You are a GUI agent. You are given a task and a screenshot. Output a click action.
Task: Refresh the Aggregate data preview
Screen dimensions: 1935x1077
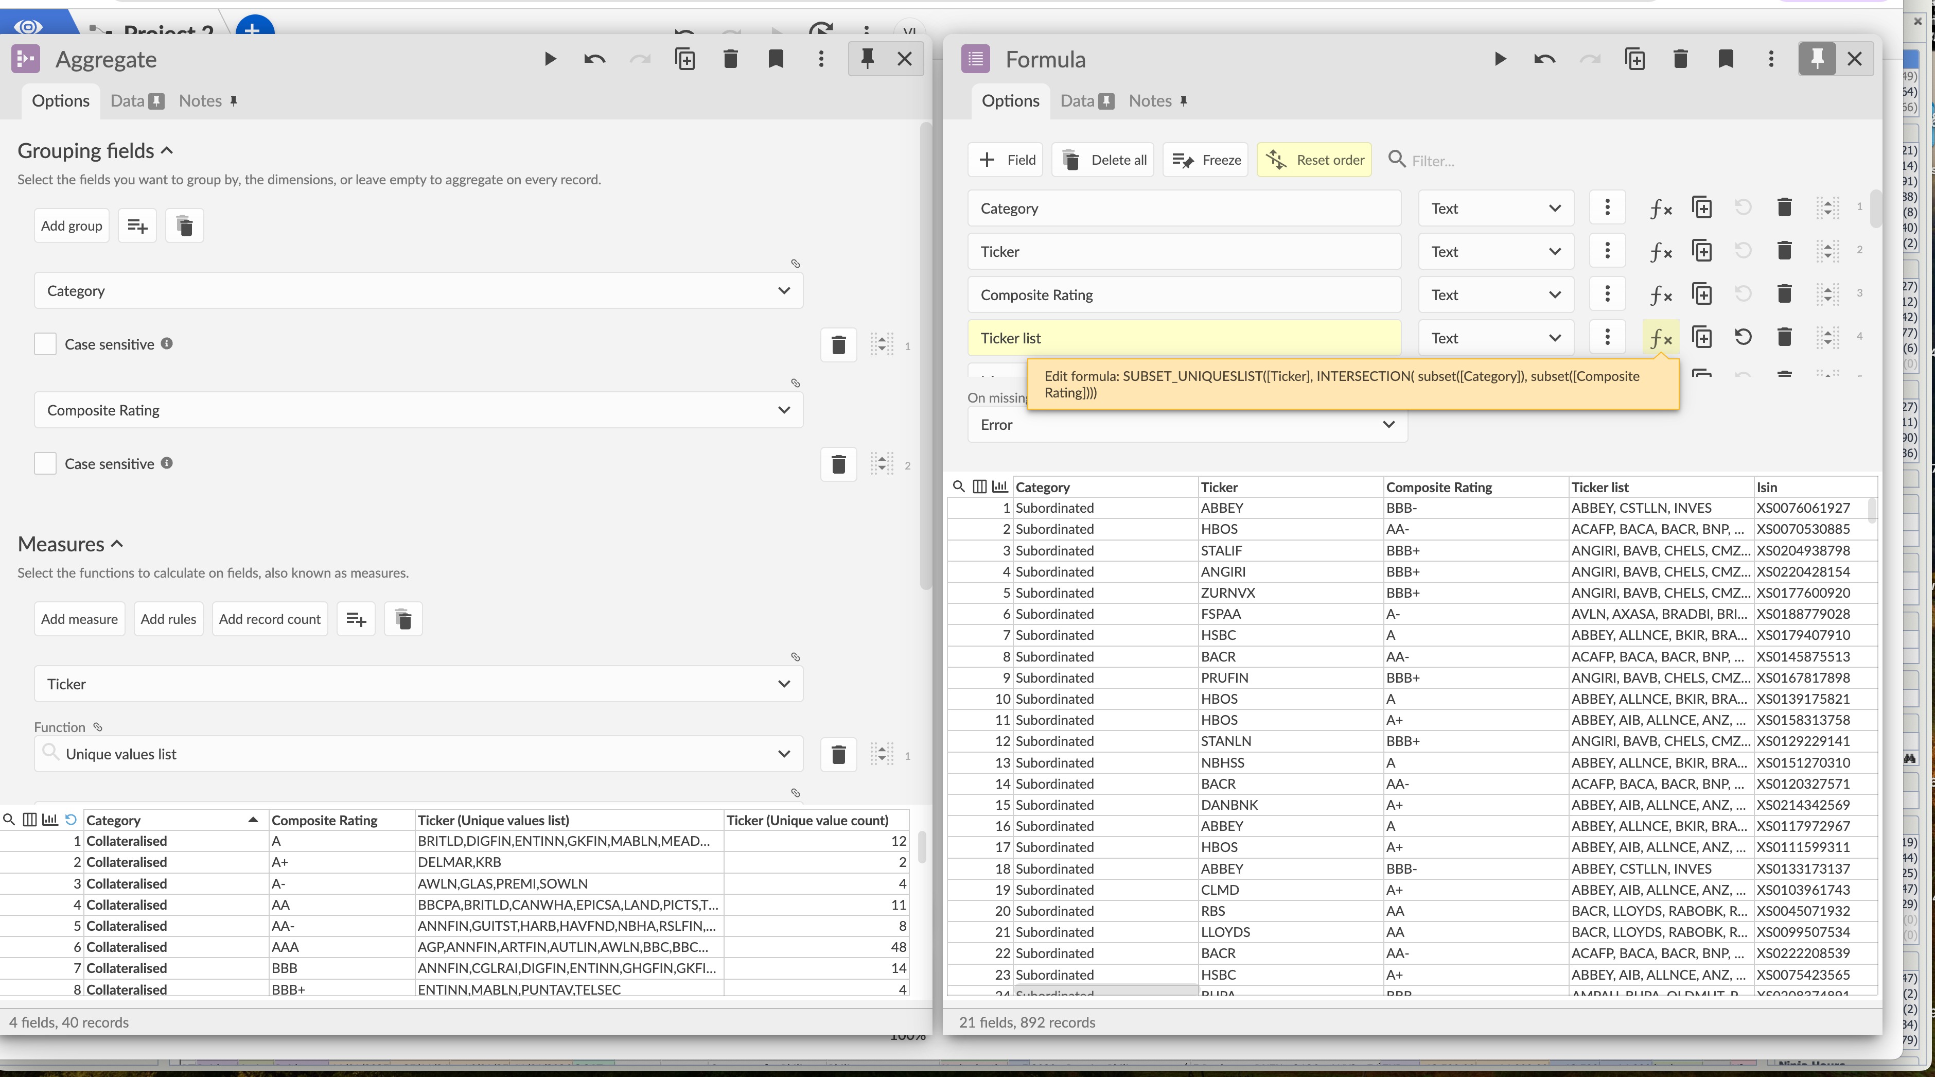[x=72, y=820]
